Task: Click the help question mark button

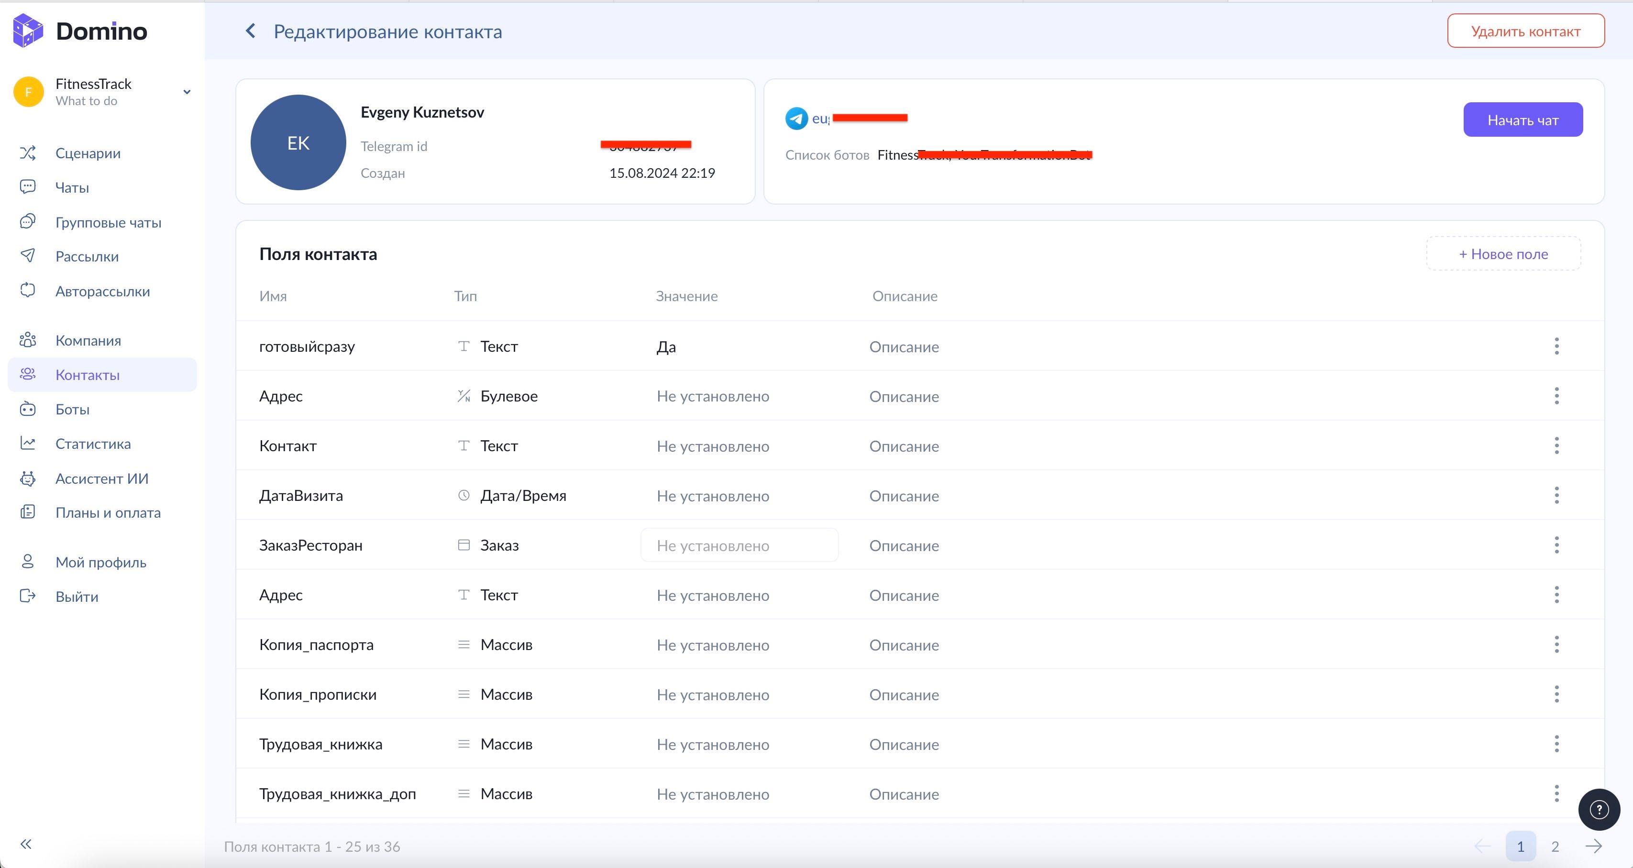Action: (1599, 809)
